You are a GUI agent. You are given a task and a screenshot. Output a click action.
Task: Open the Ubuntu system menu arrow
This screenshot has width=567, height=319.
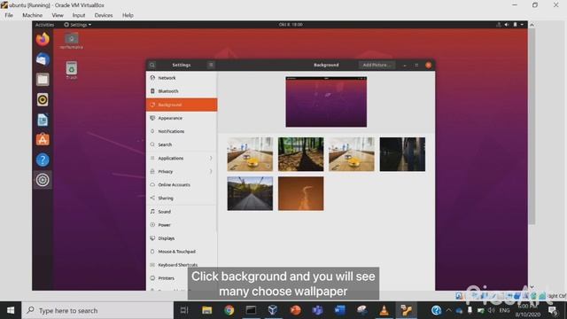pos(522,25)
